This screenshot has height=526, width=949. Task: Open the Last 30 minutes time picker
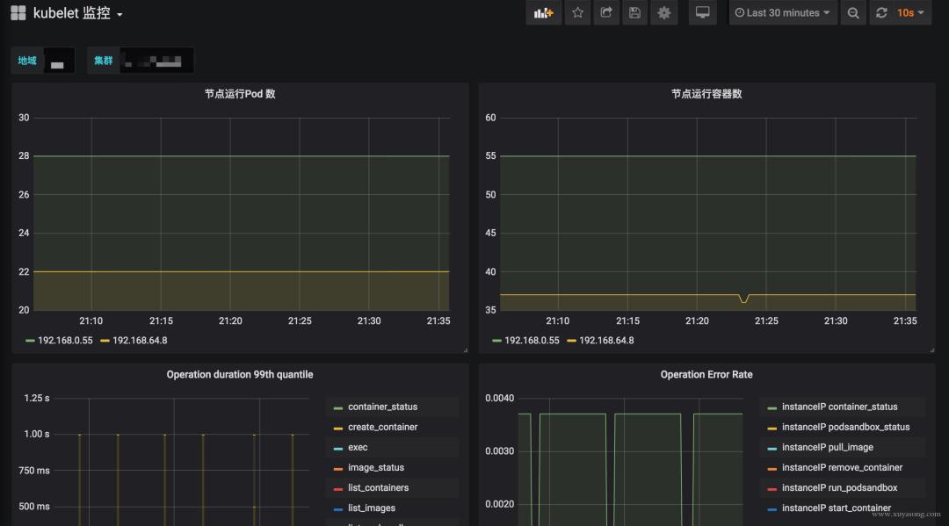(x=782, y=12)
